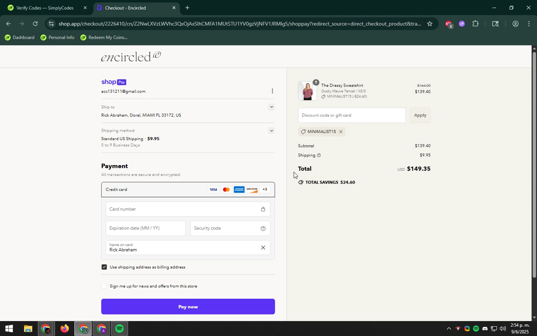537x336 pixels.
Task: Click the Shop Pay logo
Action: [x=114, y=82]
